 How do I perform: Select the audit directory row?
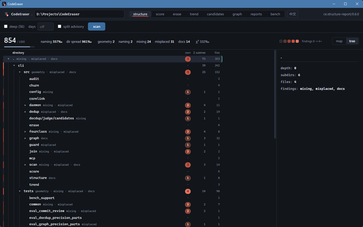pyautogui.click(x=112, y=79)
